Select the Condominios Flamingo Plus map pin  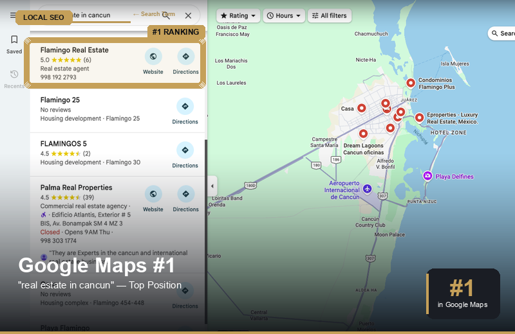pos(411,83)
